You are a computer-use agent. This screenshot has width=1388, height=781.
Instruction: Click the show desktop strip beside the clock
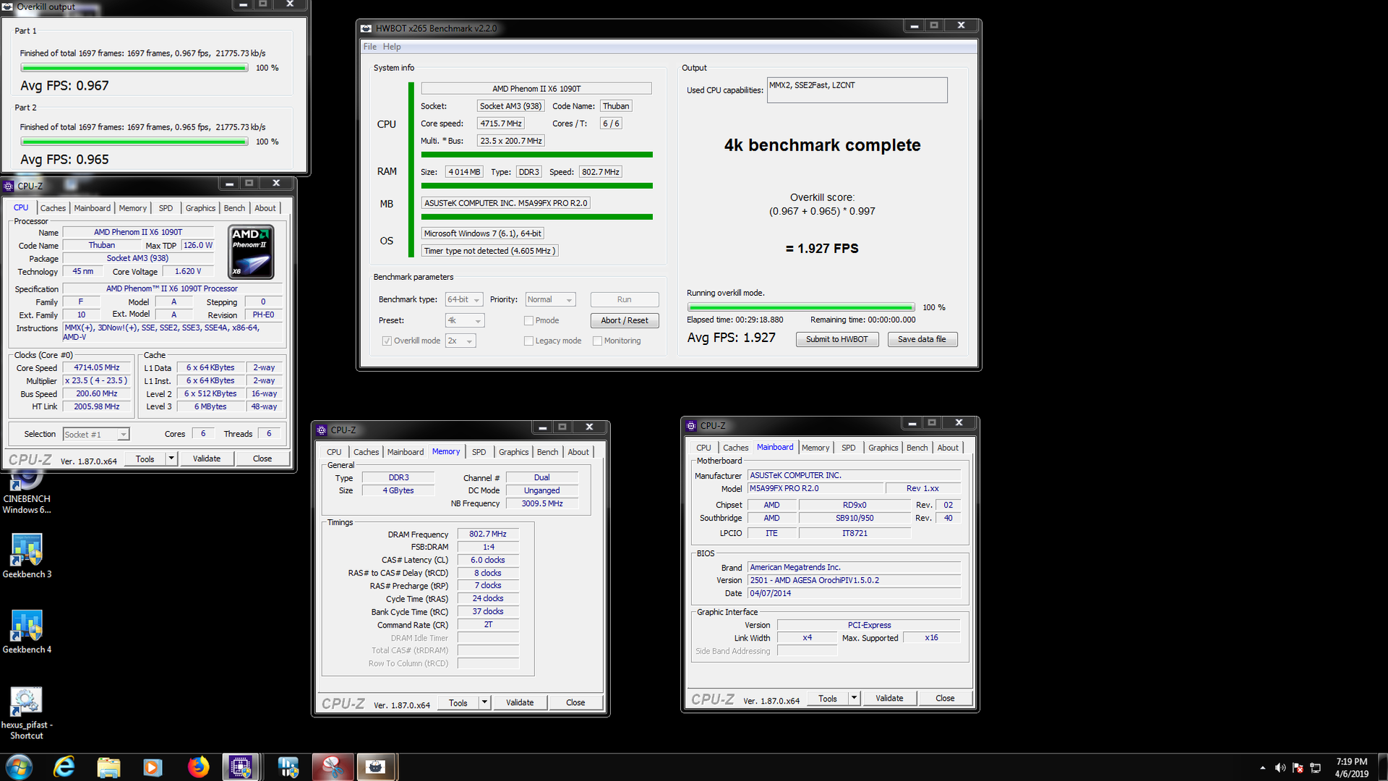point(1382,767)
